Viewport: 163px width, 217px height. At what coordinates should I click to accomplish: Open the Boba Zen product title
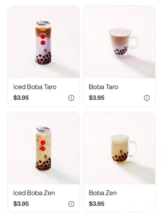coord(103,193)
